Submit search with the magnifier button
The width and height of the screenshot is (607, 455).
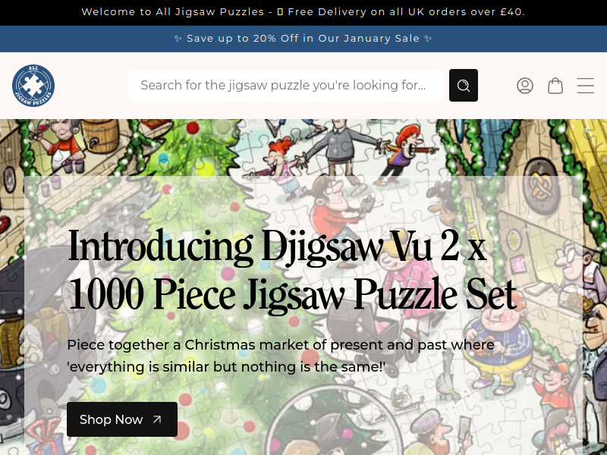(464, 86)
